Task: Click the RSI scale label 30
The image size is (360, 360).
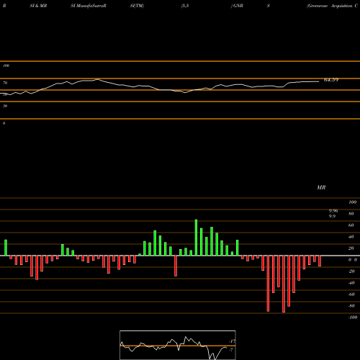Action: point(5,106)
